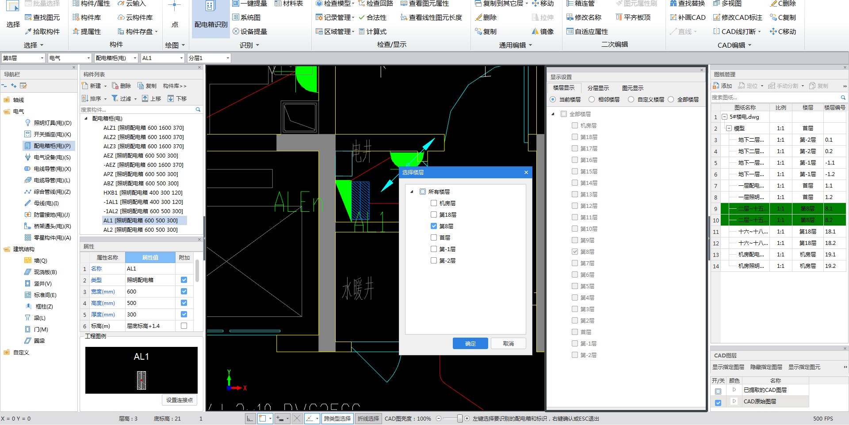The image size is (849, 425).
Task: Click 镜像 mirror tool
Action: pos(543,31)
